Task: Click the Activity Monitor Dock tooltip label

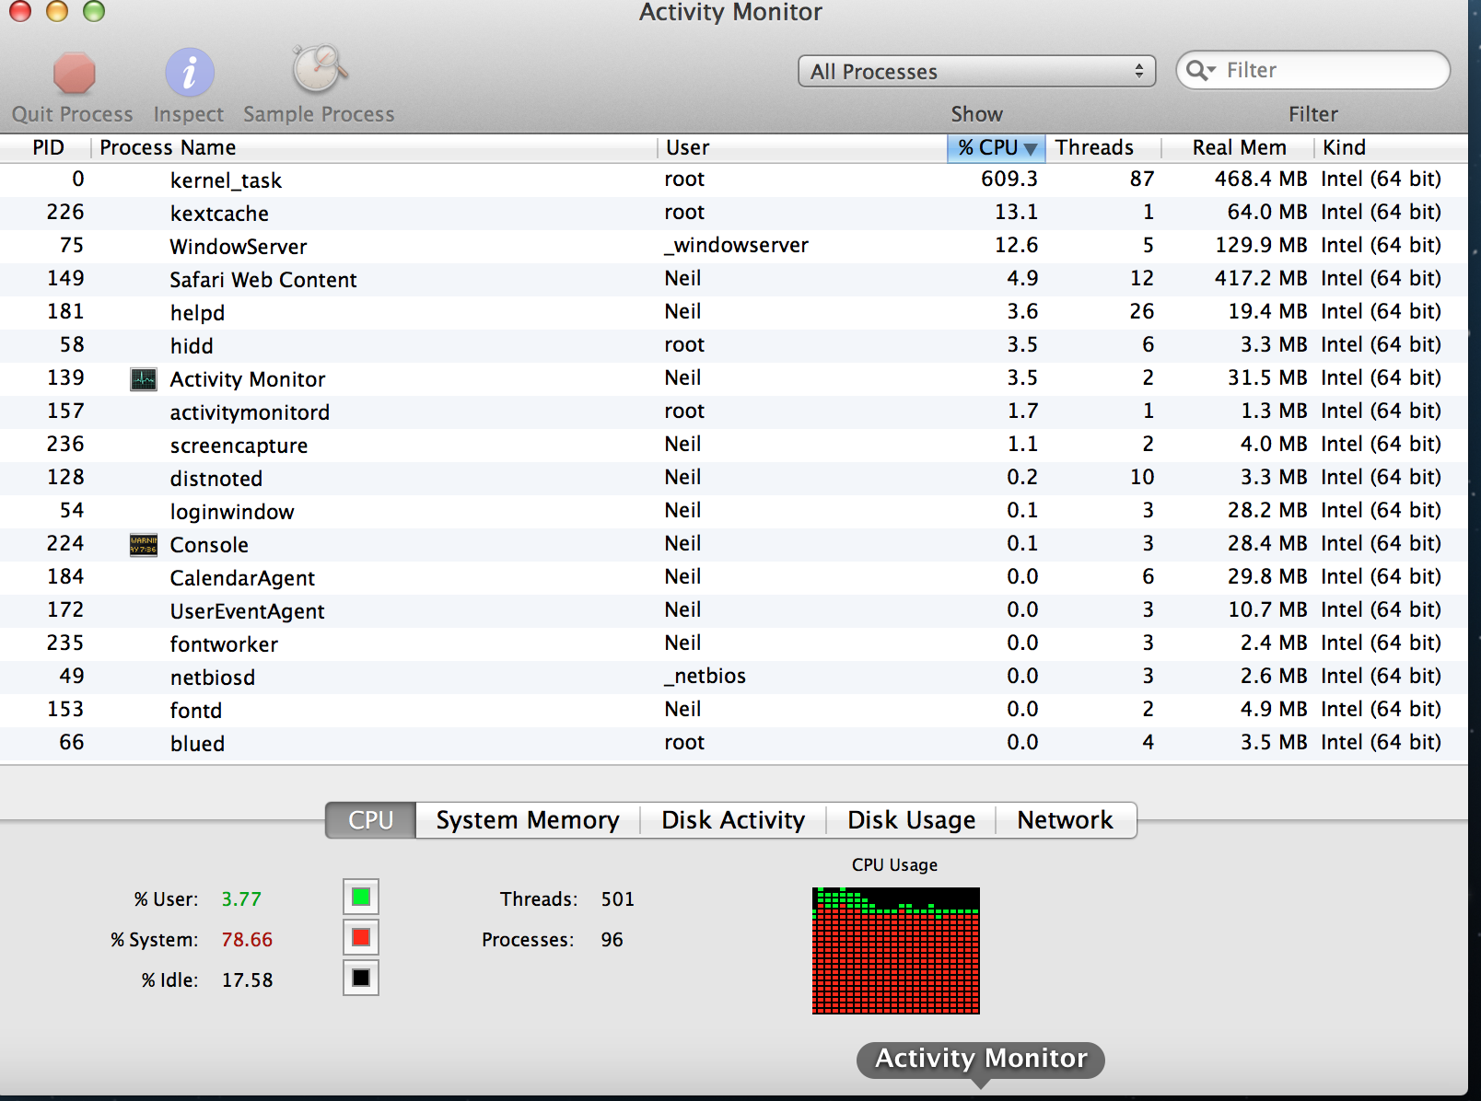Action: pyautogui.click(x=981, y=1059)
